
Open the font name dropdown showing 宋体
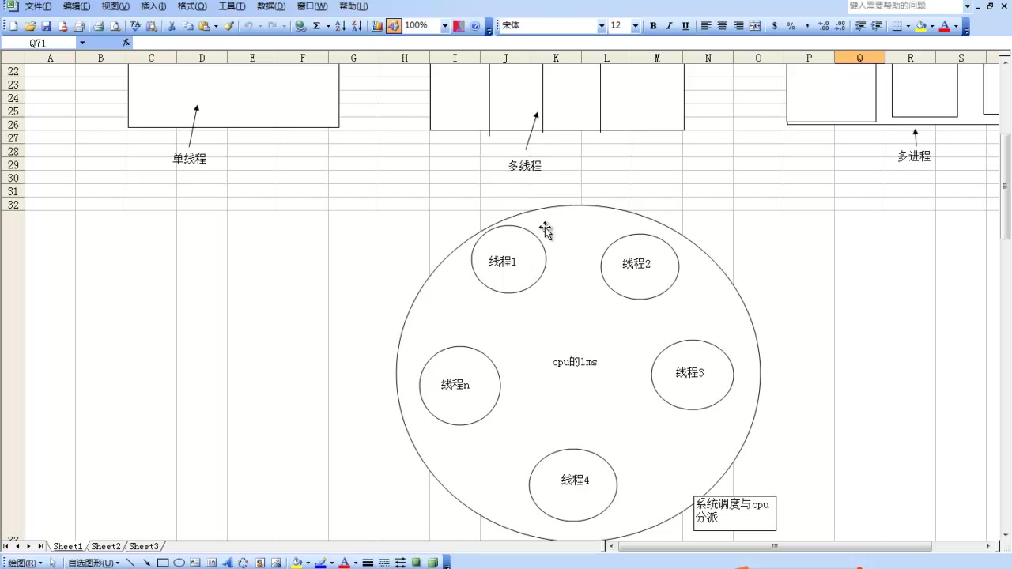602,26
